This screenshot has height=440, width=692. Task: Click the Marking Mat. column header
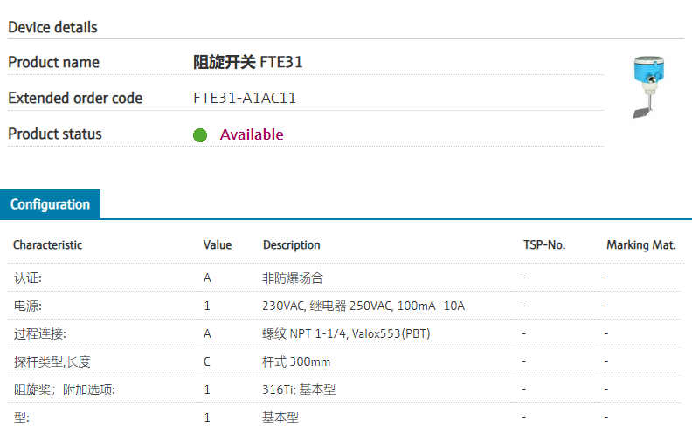click(641, 245)
